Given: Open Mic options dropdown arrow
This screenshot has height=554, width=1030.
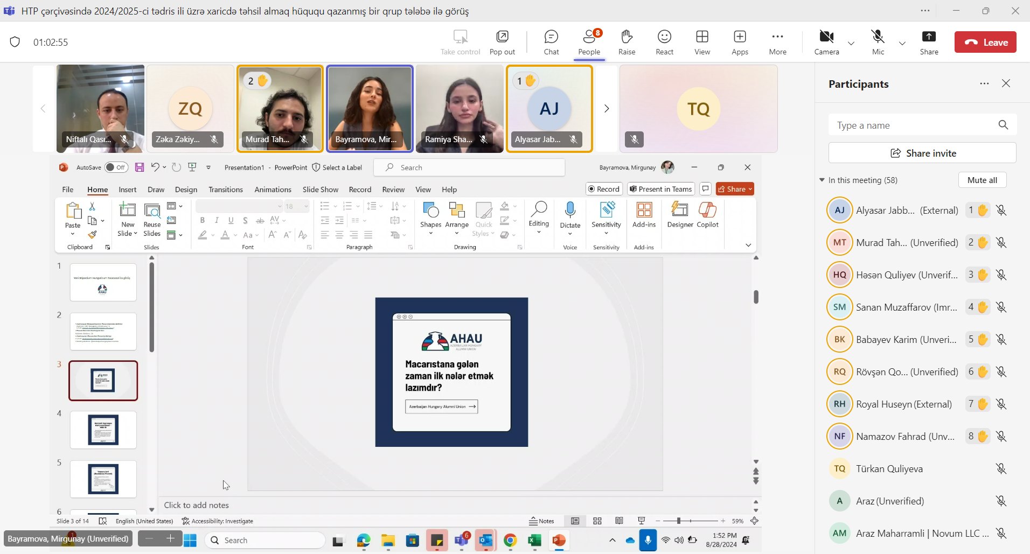Looking at the screenshot, I should pyautogui.click(x=902, y=43).
